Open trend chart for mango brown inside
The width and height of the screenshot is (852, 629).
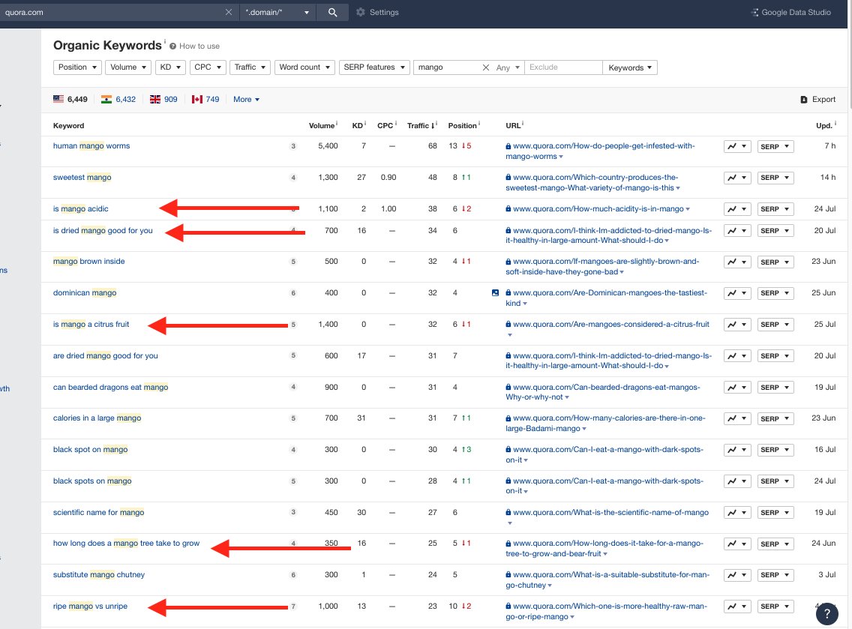[737, 262]
